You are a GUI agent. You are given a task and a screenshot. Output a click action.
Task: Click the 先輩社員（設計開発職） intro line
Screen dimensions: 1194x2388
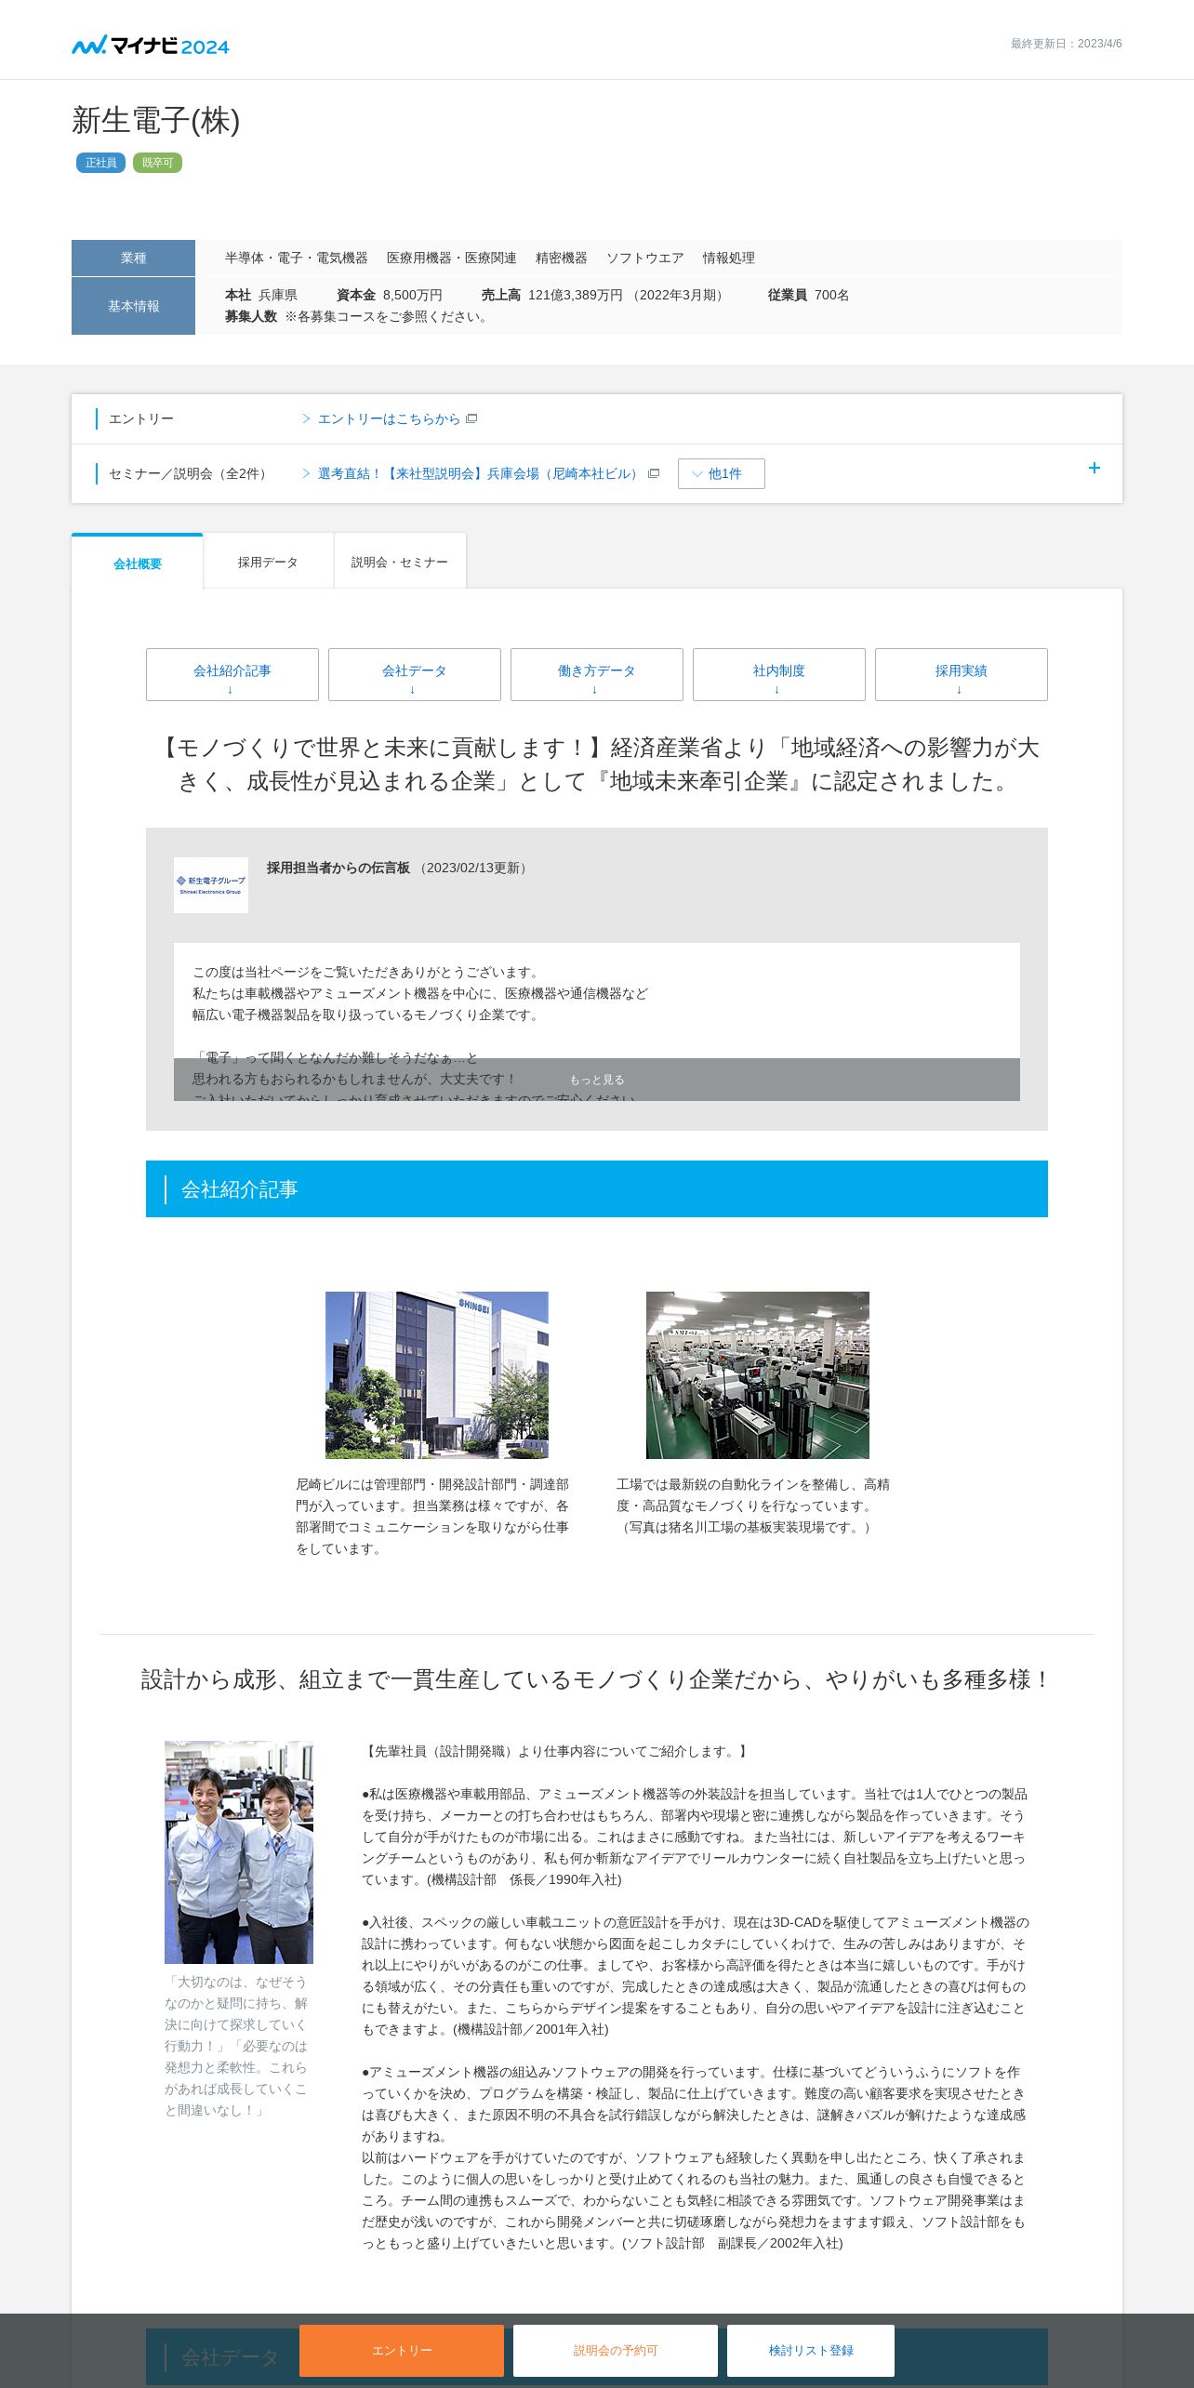(556, 1751)
